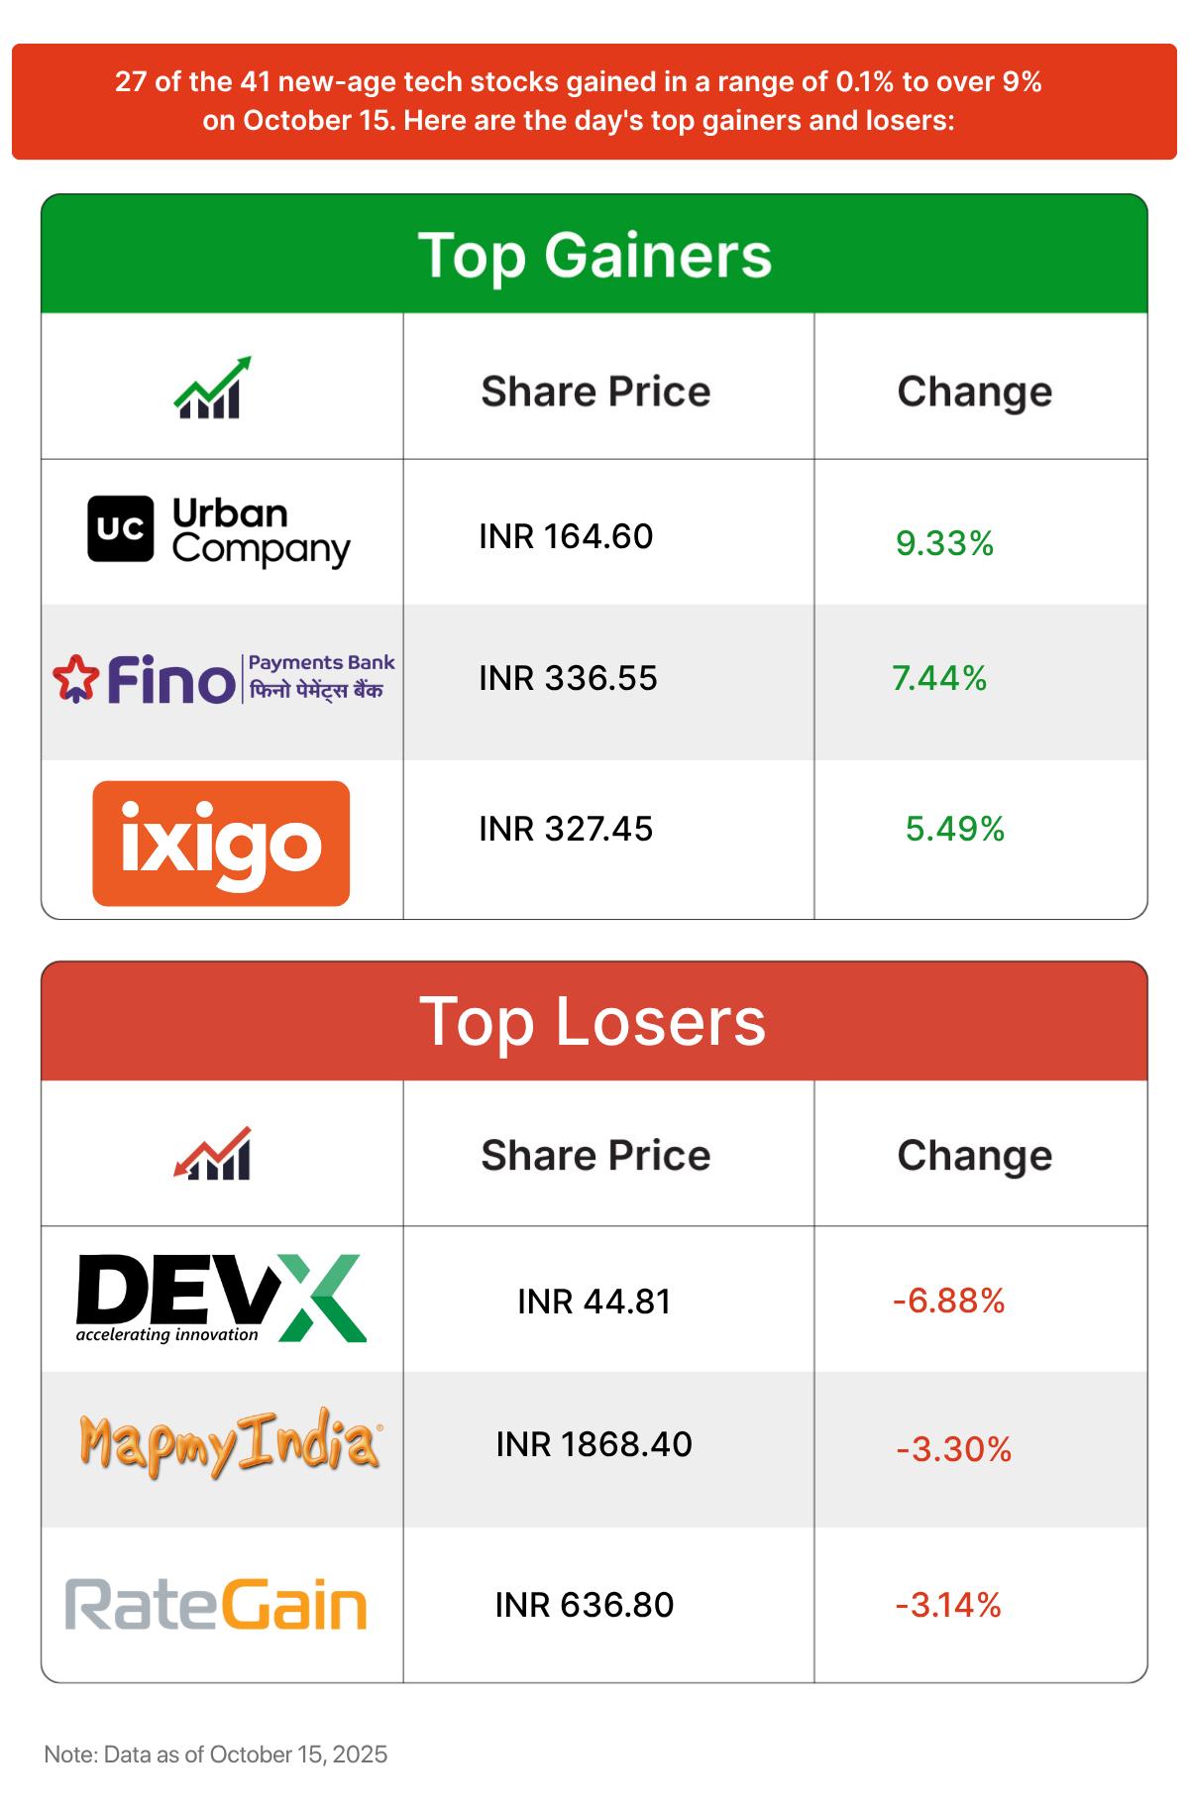The height and width of the screenshot is (1815, 1189).
Task: Click RateGain's -3.14% change value
Action: tap(948, 1605)
